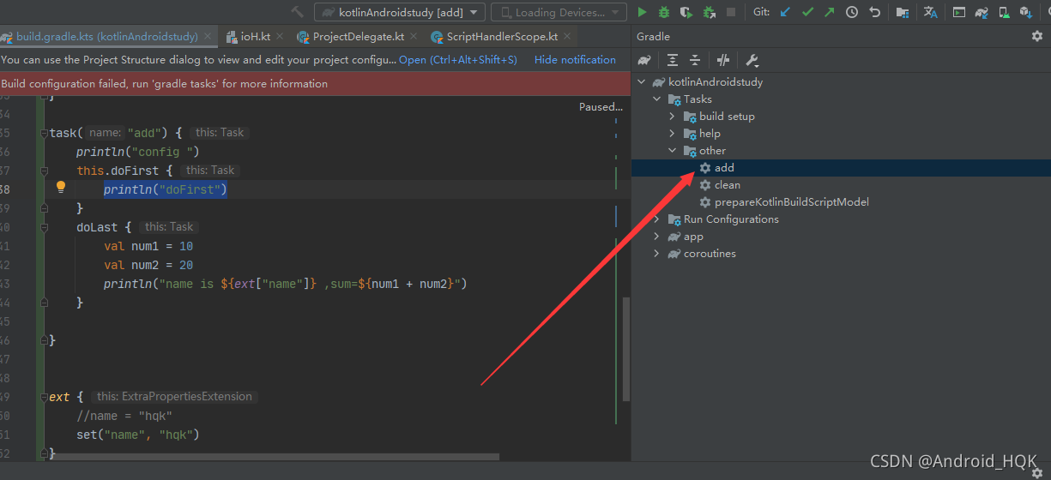This screenshot has width=1051, height=480.
Task: Expand the coroutines module node
Action: click(x=657, y=254)
